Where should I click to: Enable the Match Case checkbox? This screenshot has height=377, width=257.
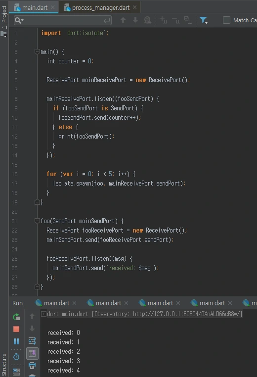point(226,20)
